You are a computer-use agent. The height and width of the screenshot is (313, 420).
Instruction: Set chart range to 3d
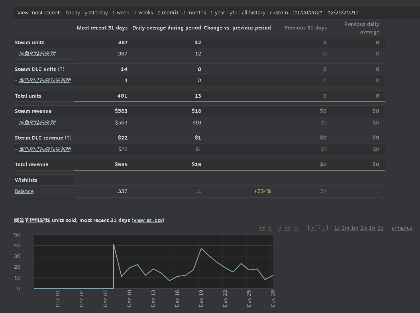click(x=381, y=228)
